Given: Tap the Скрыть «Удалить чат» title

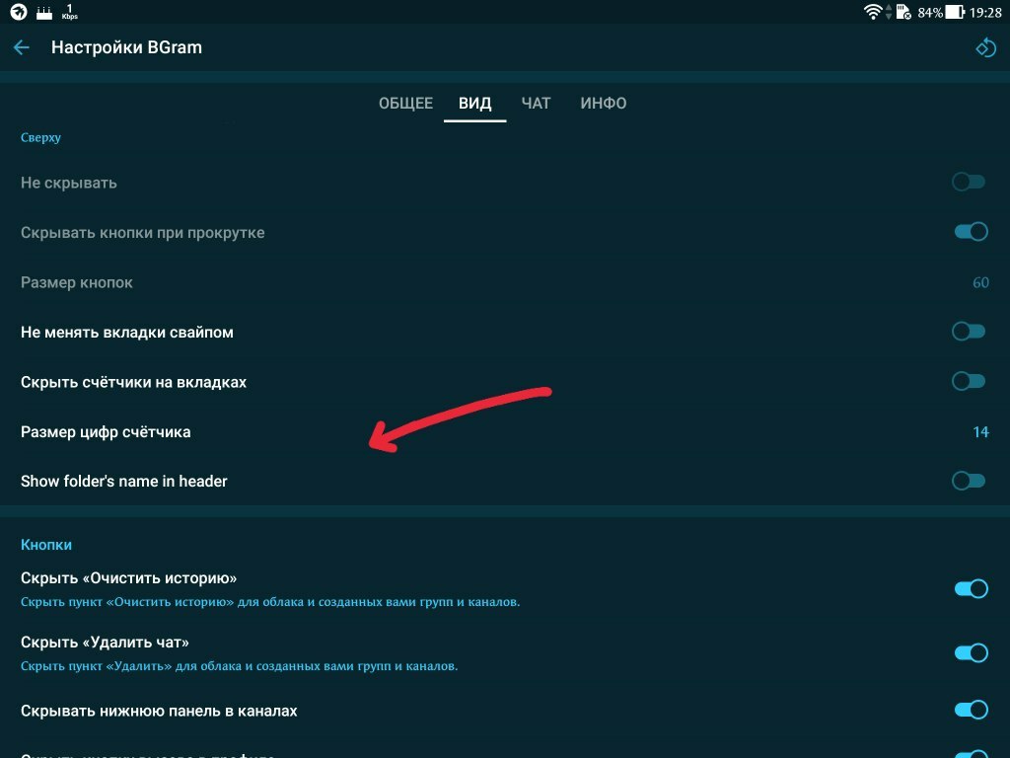Looking at the screenshot, I should coord(105,642).
